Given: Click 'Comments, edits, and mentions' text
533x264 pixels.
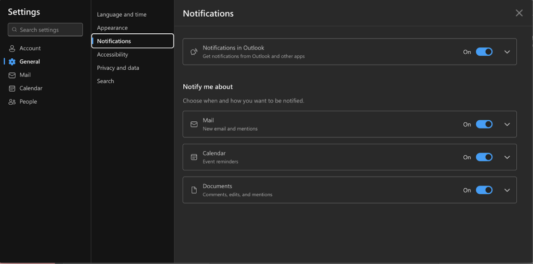Looking at the screenshot, I should (x=237, y=195).
